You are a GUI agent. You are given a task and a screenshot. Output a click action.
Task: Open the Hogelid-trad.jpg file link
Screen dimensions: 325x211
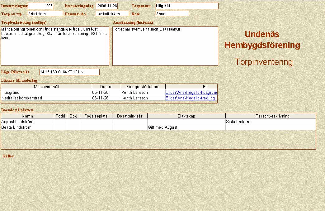coord(190,98)
